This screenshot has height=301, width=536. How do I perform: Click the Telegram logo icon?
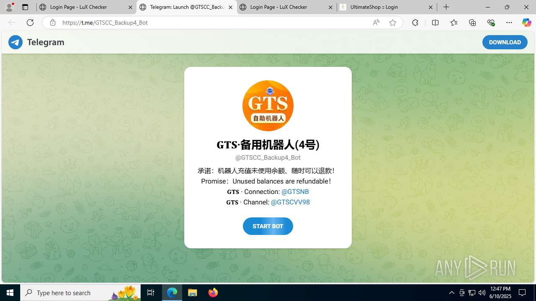(15, 42)
